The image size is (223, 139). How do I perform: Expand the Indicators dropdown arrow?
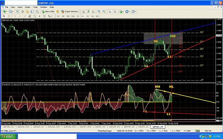[x=123, y=11]
